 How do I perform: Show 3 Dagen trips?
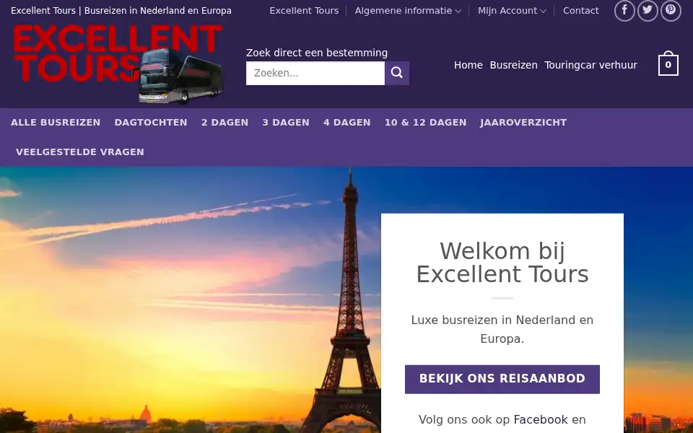[x=286, y=123]
